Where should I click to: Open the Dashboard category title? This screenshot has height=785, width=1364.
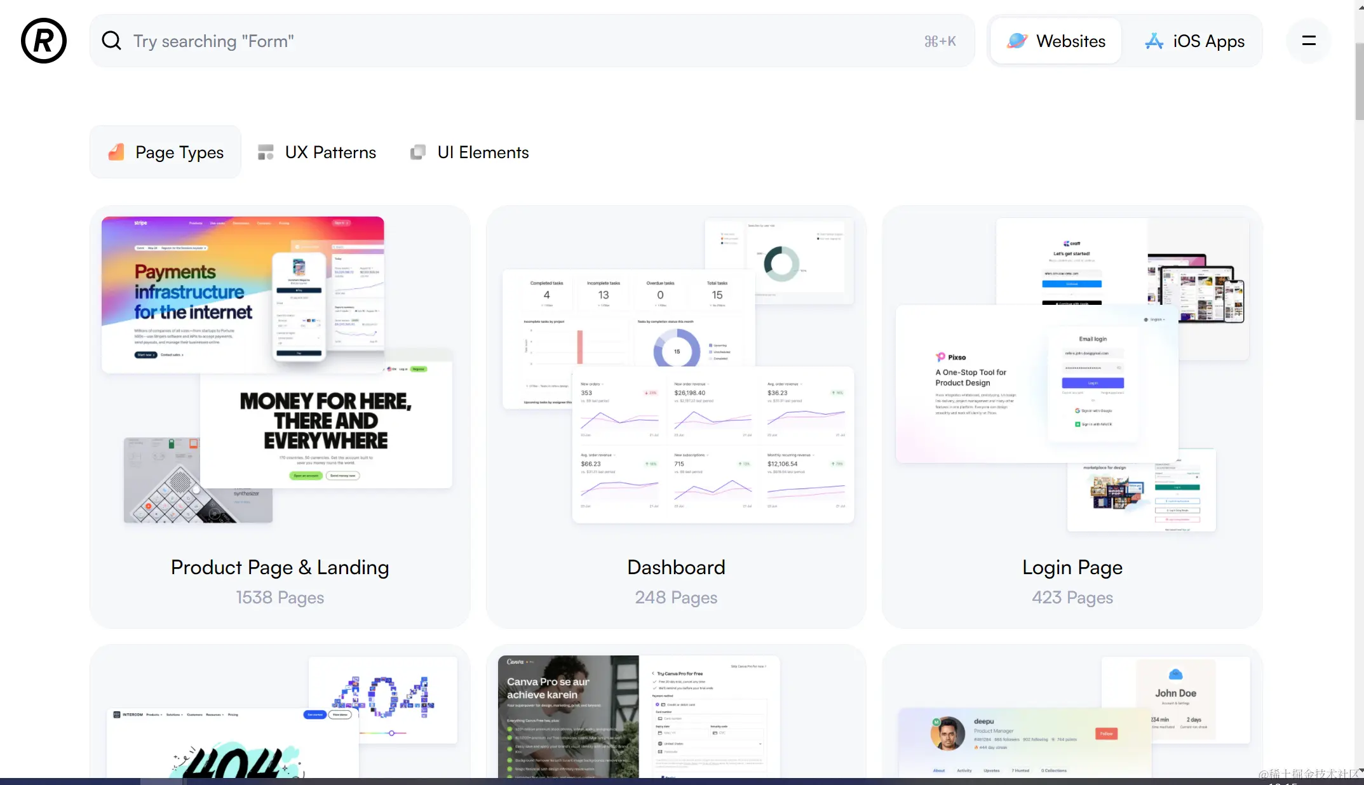point(676,567)
